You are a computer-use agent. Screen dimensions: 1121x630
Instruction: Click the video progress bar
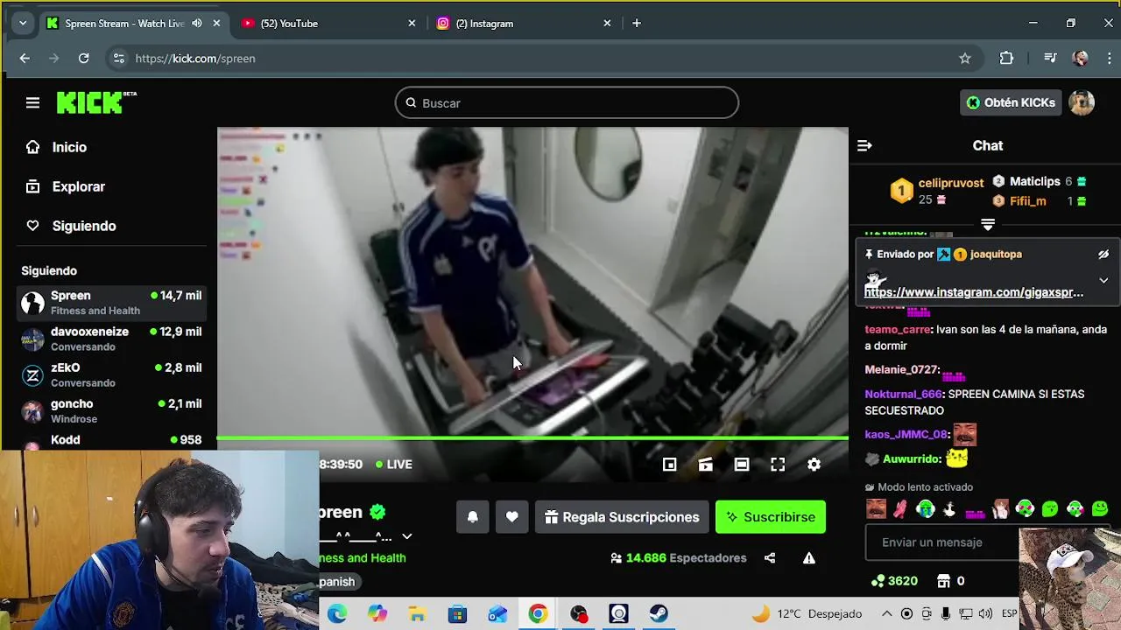tap(532, 437)
